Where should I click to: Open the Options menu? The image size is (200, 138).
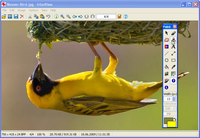click(x=33, y=10)
